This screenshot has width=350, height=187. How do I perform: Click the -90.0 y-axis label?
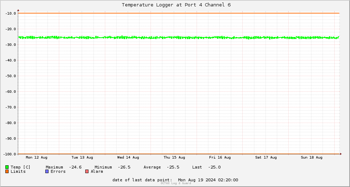(x=10, y=139)
